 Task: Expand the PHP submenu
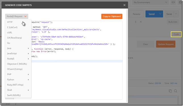tap(18, 74)
